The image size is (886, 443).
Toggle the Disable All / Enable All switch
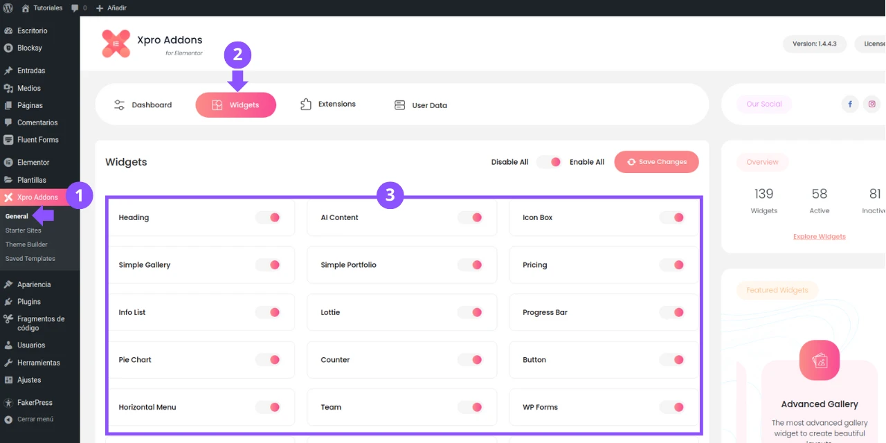[x=549, y=162]
